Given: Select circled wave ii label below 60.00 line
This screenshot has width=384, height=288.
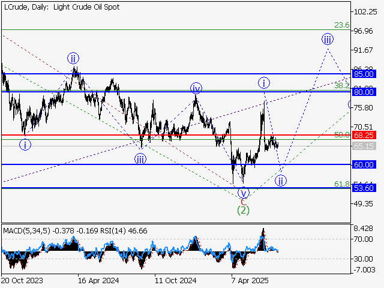Looking at the screenshot, I should click(280, 180).
